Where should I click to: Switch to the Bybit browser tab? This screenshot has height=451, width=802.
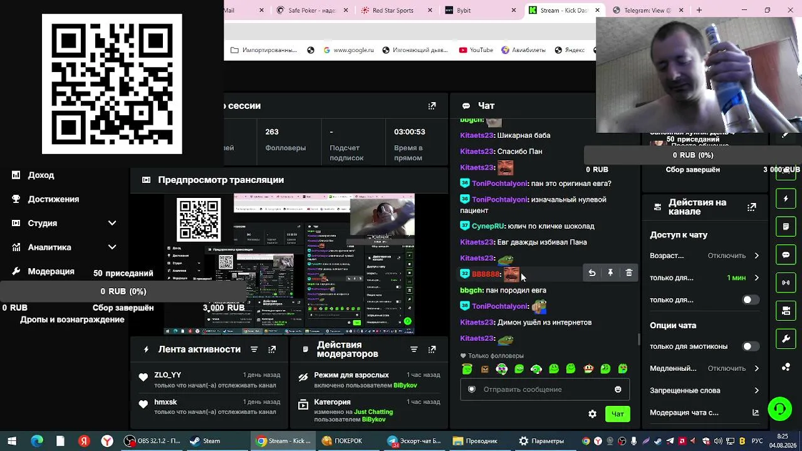(481, 10)
